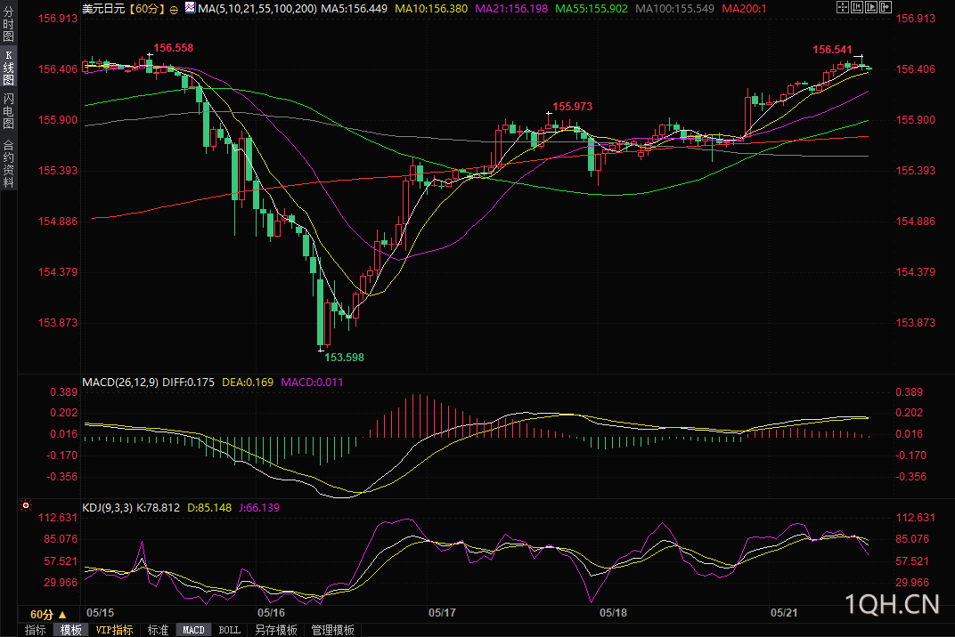955x637 pixels.
Task: Click the chart jump-to-start axis icon
Action: click(857, 7)
